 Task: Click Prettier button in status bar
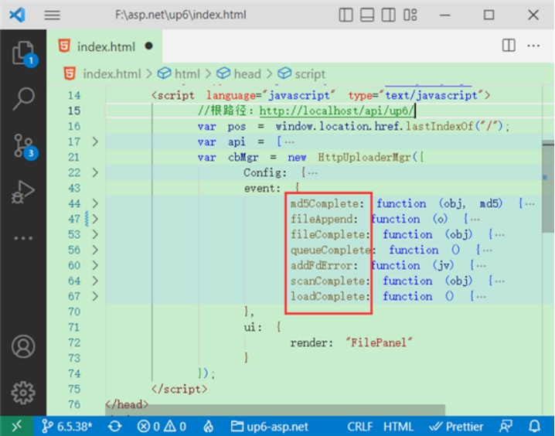(x=456, y=426)
